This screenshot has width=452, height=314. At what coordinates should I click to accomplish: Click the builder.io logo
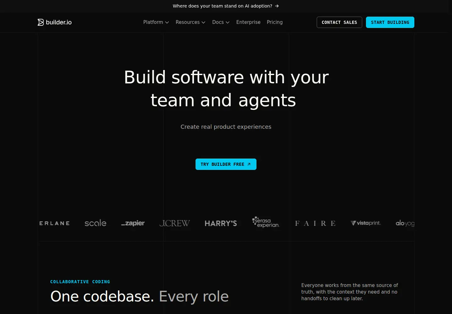[55, 22]
